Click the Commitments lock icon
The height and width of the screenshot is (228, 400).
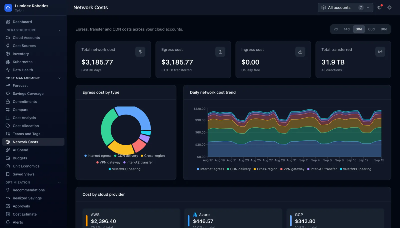(8, 101)
